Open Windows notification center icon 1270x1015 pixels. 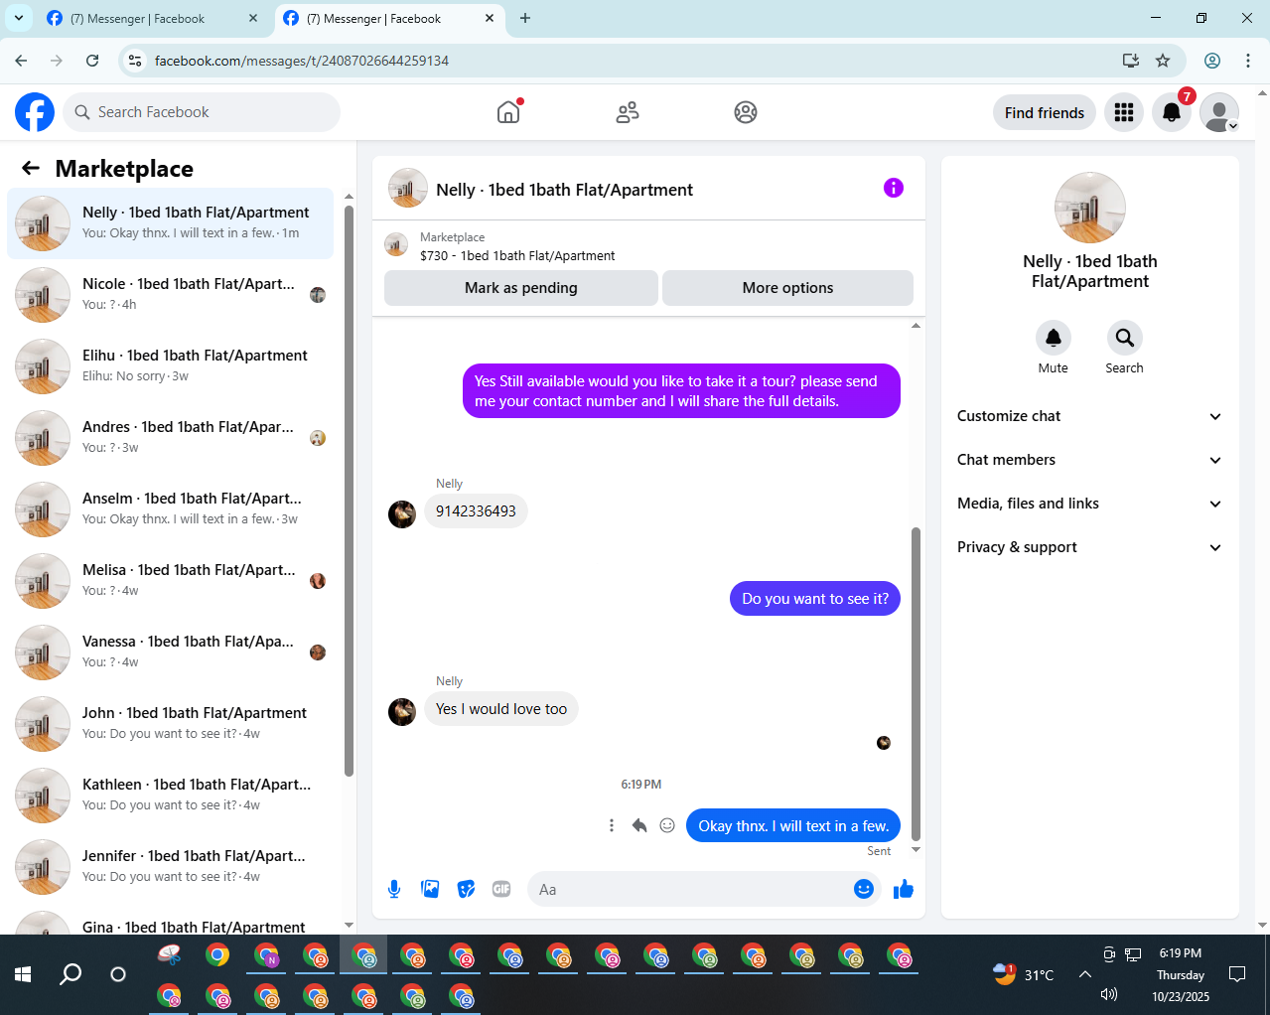(x=1237, y=974)
